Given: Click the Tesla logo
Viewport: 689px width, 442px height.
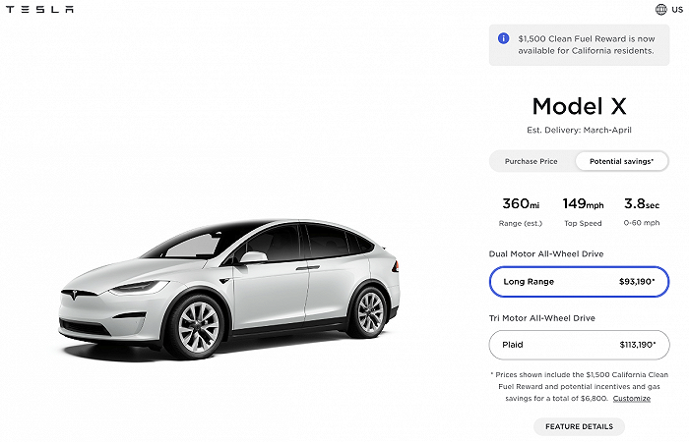Looking at the screenshot, I should click(x=39, y=10).
